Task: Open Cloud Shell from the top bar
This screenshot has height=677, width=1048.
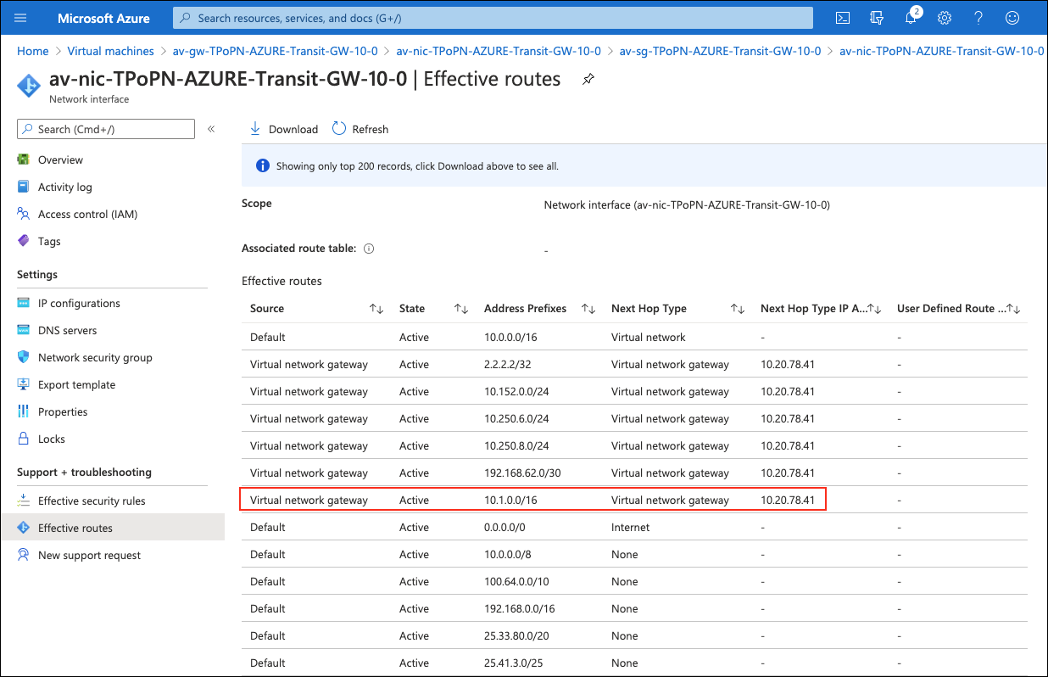Action: (842, 17)
